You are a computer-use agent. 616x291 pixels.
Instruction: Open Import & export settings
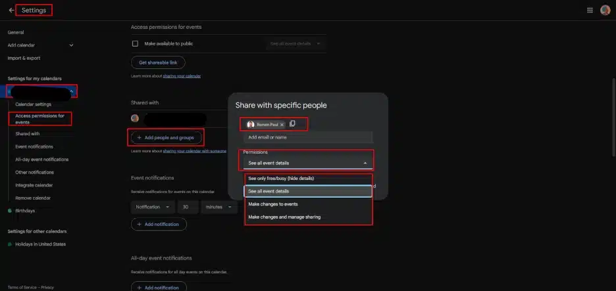24,58
